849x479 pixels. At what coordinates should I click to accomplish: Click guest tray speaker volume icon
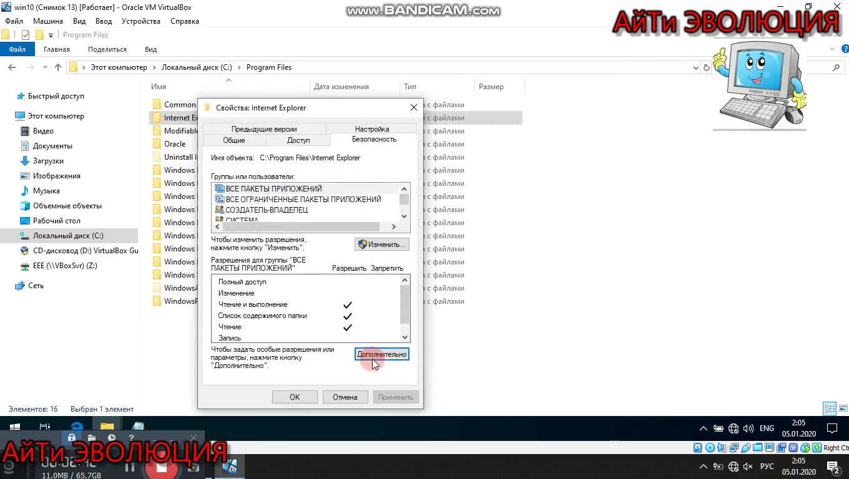(x=748, y=428)
